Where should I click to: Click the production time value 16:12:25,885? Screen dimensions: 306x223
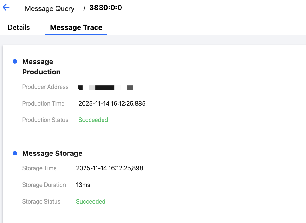(112, 103)
